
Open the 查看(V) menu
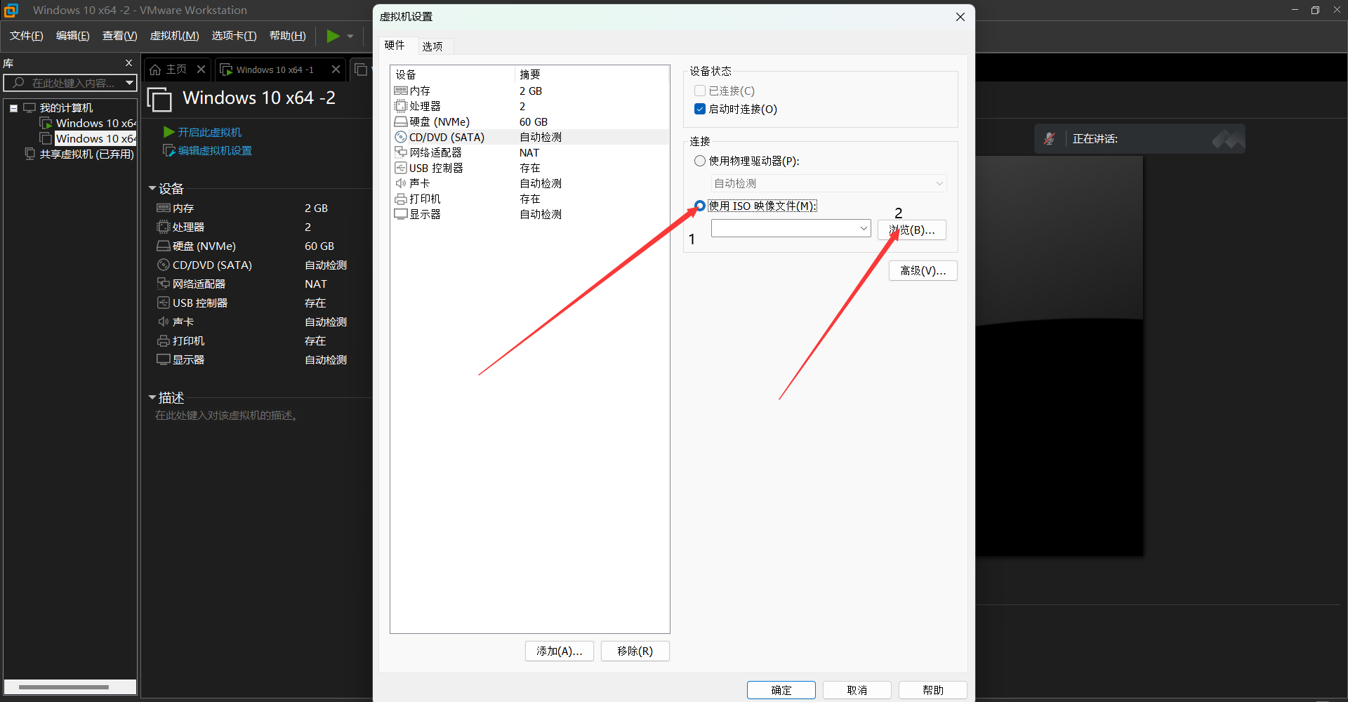(119, 36)
